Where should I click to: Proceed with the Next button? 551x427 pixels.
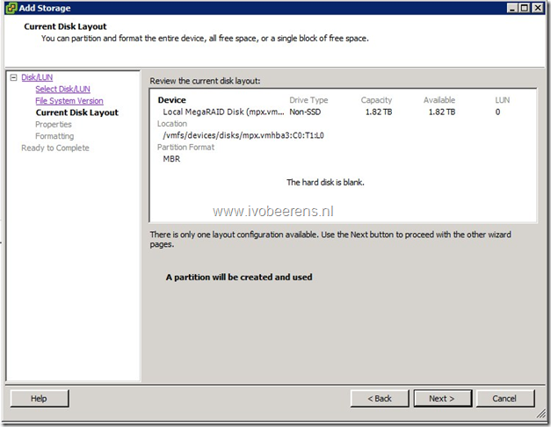[x=442, y=398]
